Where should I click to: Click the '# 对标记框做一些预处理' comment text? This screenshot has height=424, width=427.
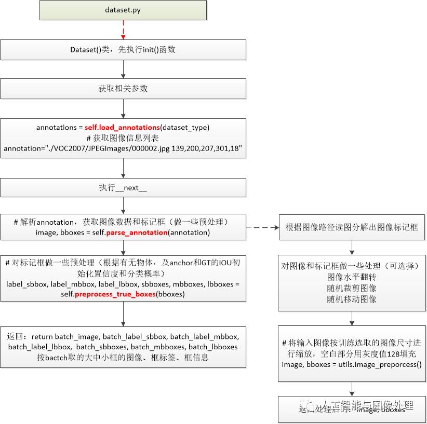coord(123,263)
